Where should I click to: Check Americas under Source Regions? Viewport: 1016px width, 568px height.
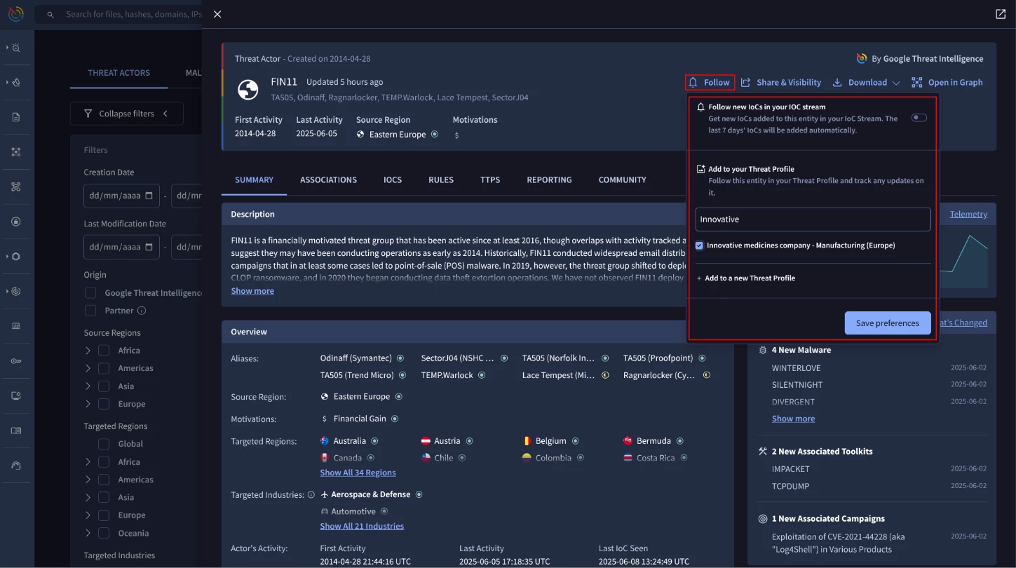[104, 367]
